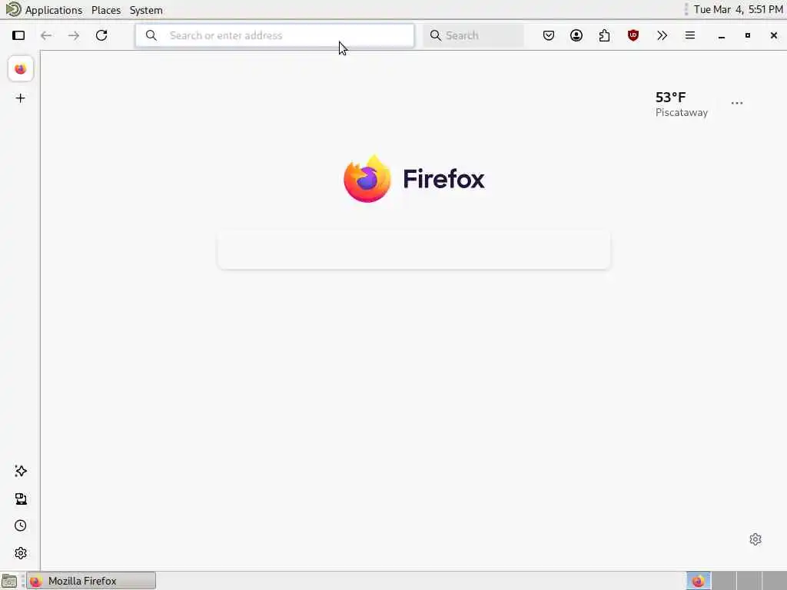Reload the current page

[x=101, y=35]
